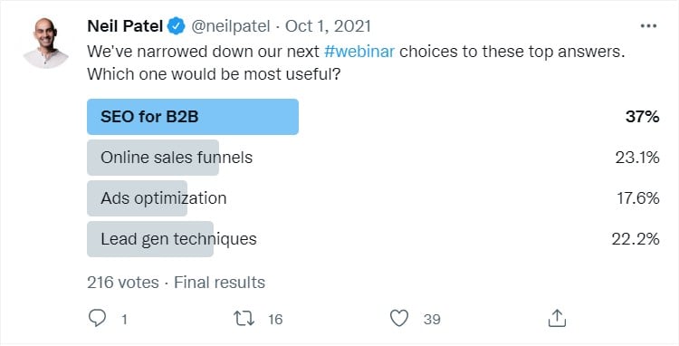Image resolution: width=679 pixels, height=346 pixels.
Task: Click the blue verified badge
Action: (x=177, y=26)
